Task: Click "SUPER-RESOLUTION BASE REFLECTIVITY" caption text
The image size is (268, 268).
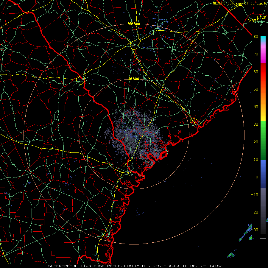Action: pos(94,266)
